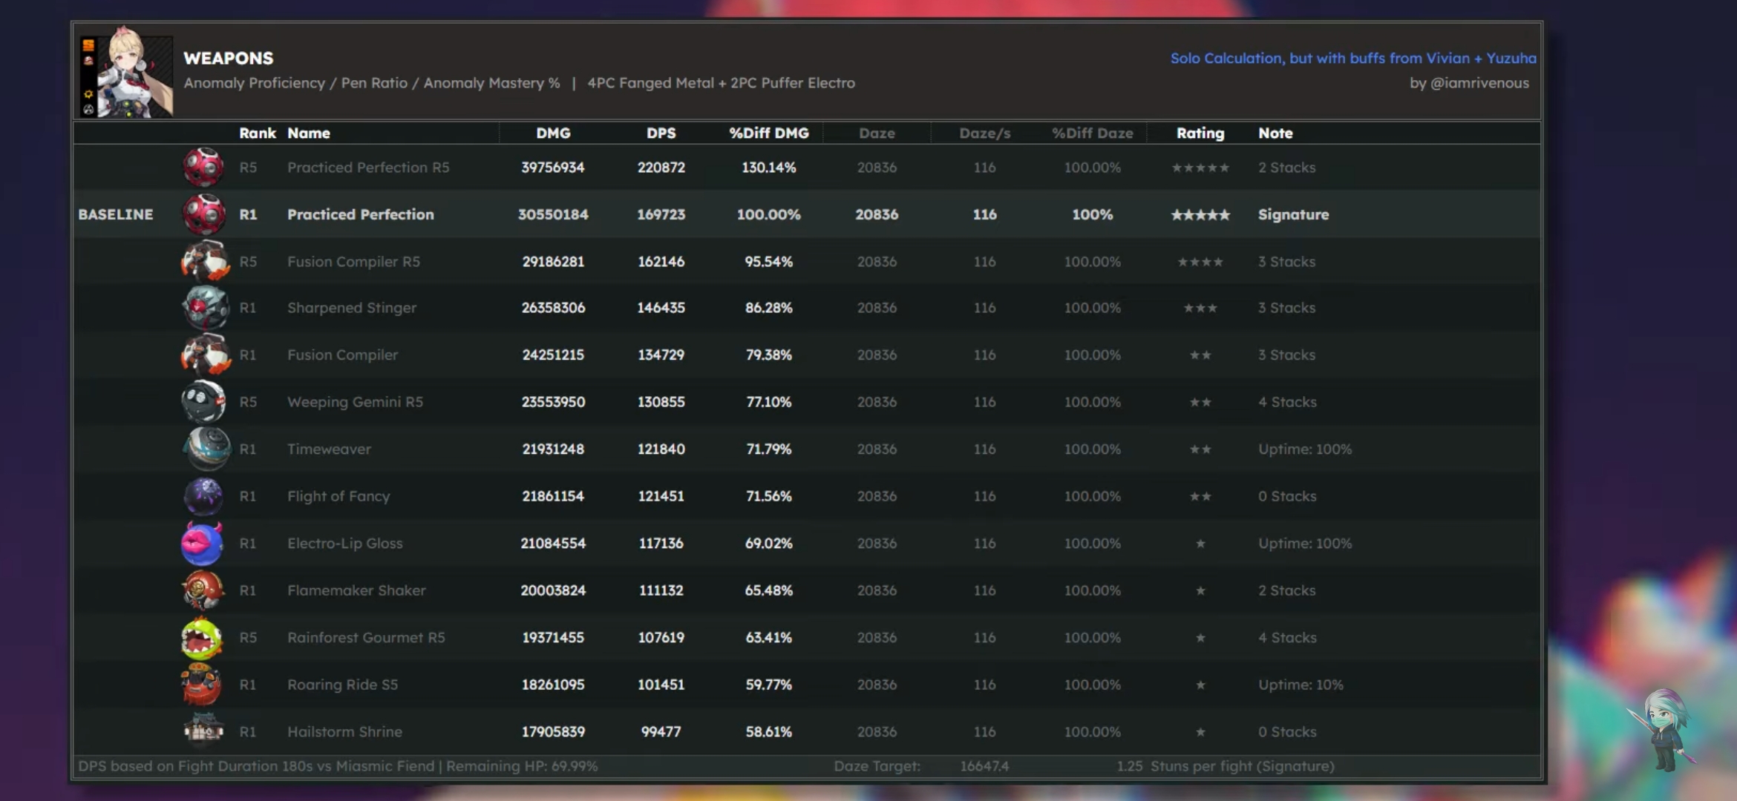Image resolution: width=1737 pixels, height=801 pixels.
Task: Click the Fusion Compiler R5 weapon icon
Action: 205,261
